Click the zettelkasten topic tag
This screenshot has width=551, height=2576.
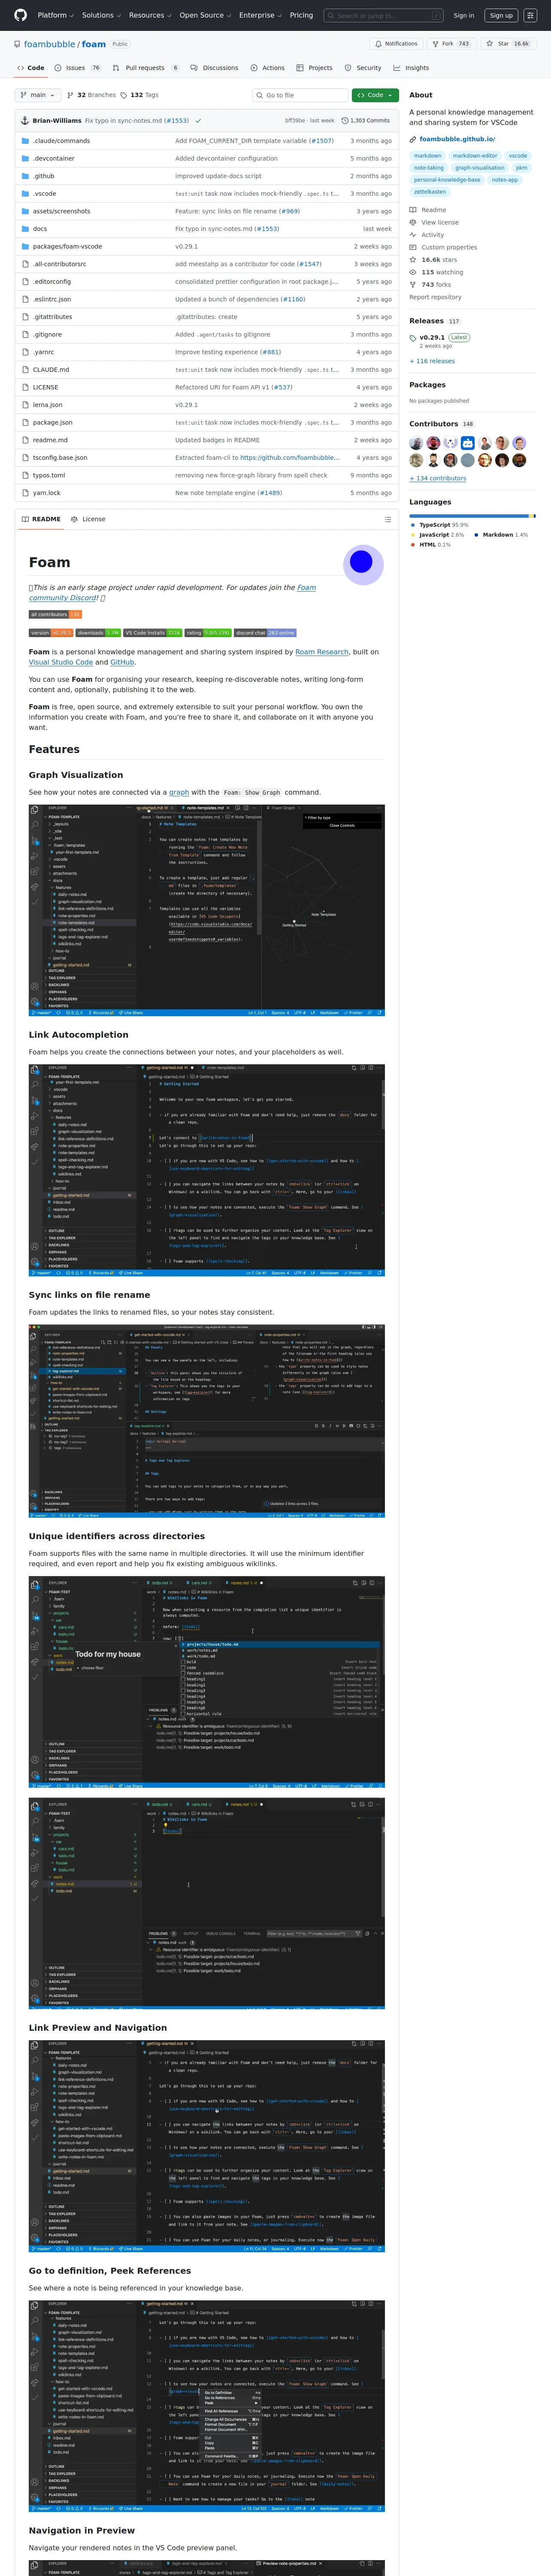tap(430, 192)
